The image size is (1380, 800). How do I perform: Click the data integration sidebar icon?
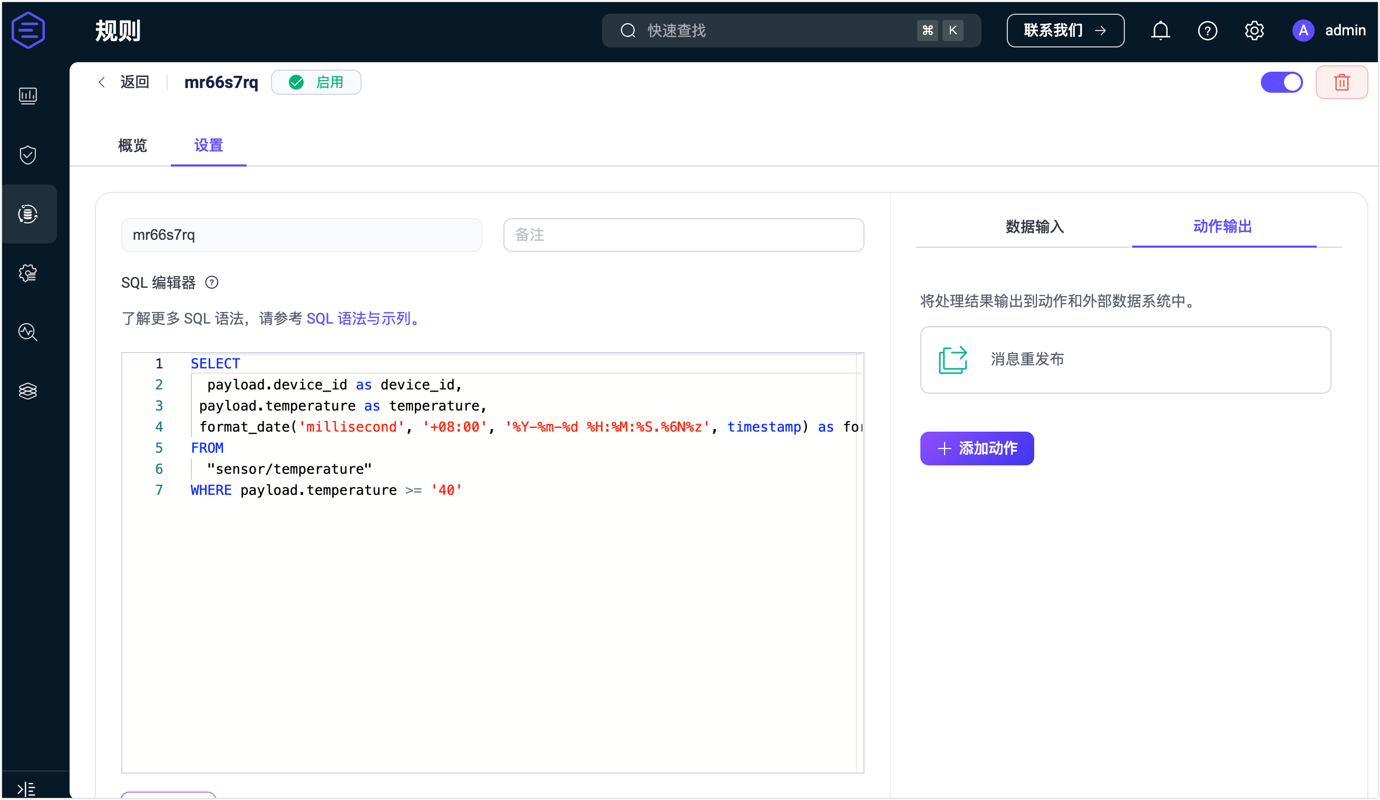[28, 214]
